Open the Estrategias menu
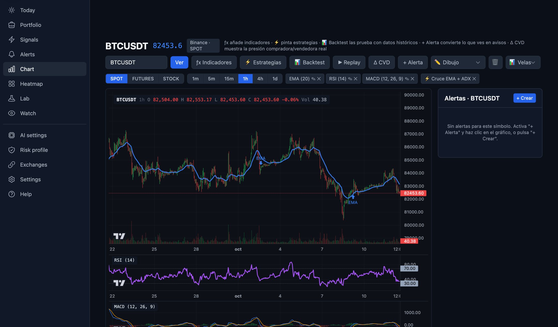This screenshot has height=327, width=558. [263, 62]
